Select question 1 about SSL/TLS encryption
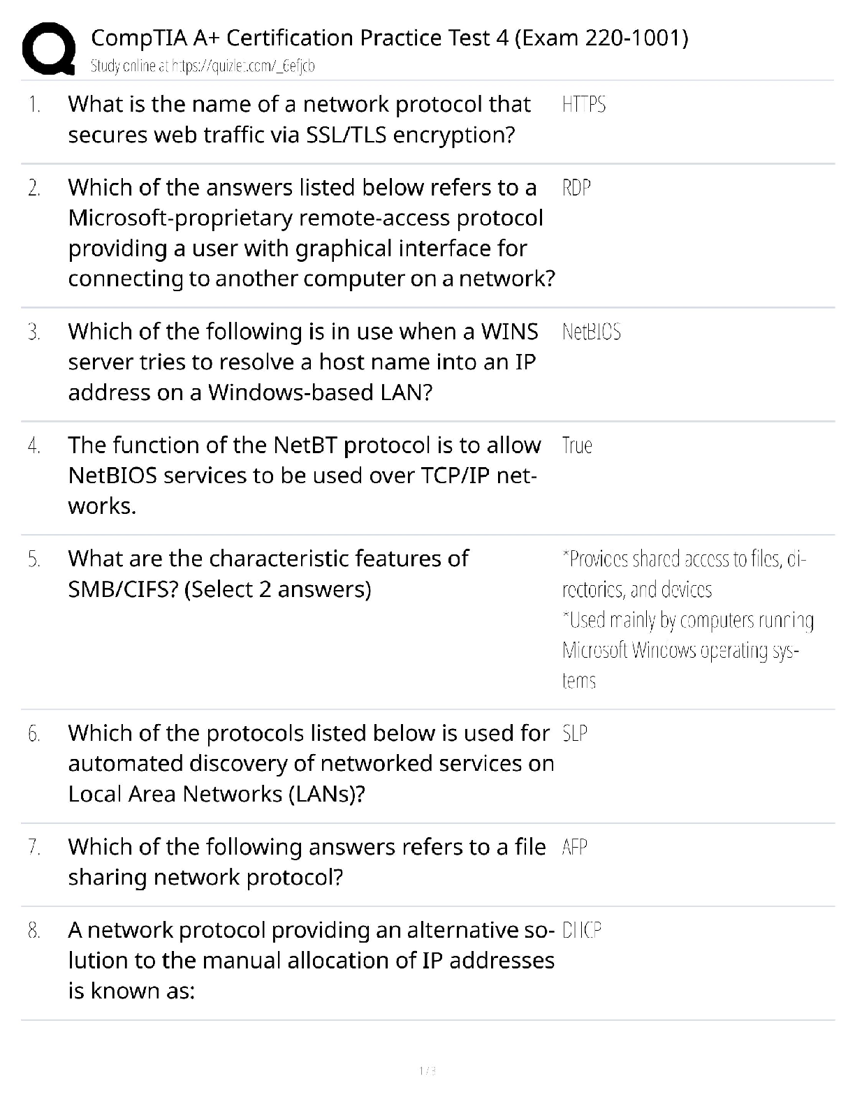This screenshot has height=1106, width=855. 299,119
